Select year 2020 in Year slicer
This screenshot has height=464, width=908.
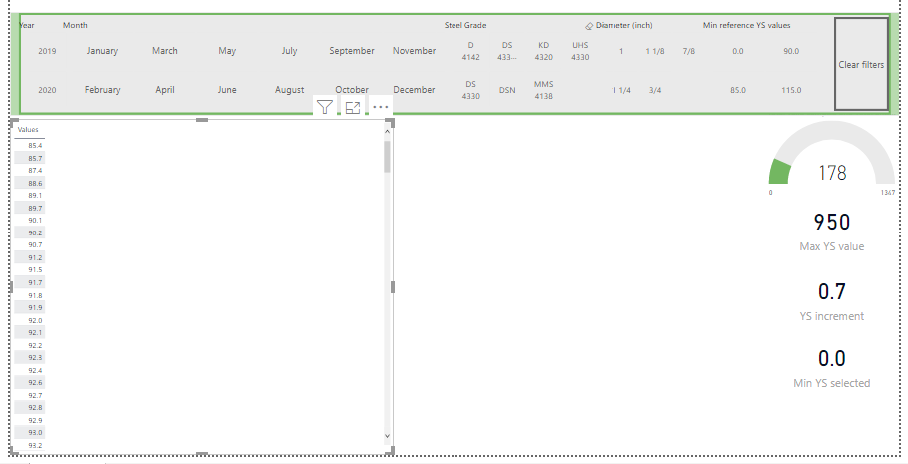pyautogui.click(x=48, y=90)
